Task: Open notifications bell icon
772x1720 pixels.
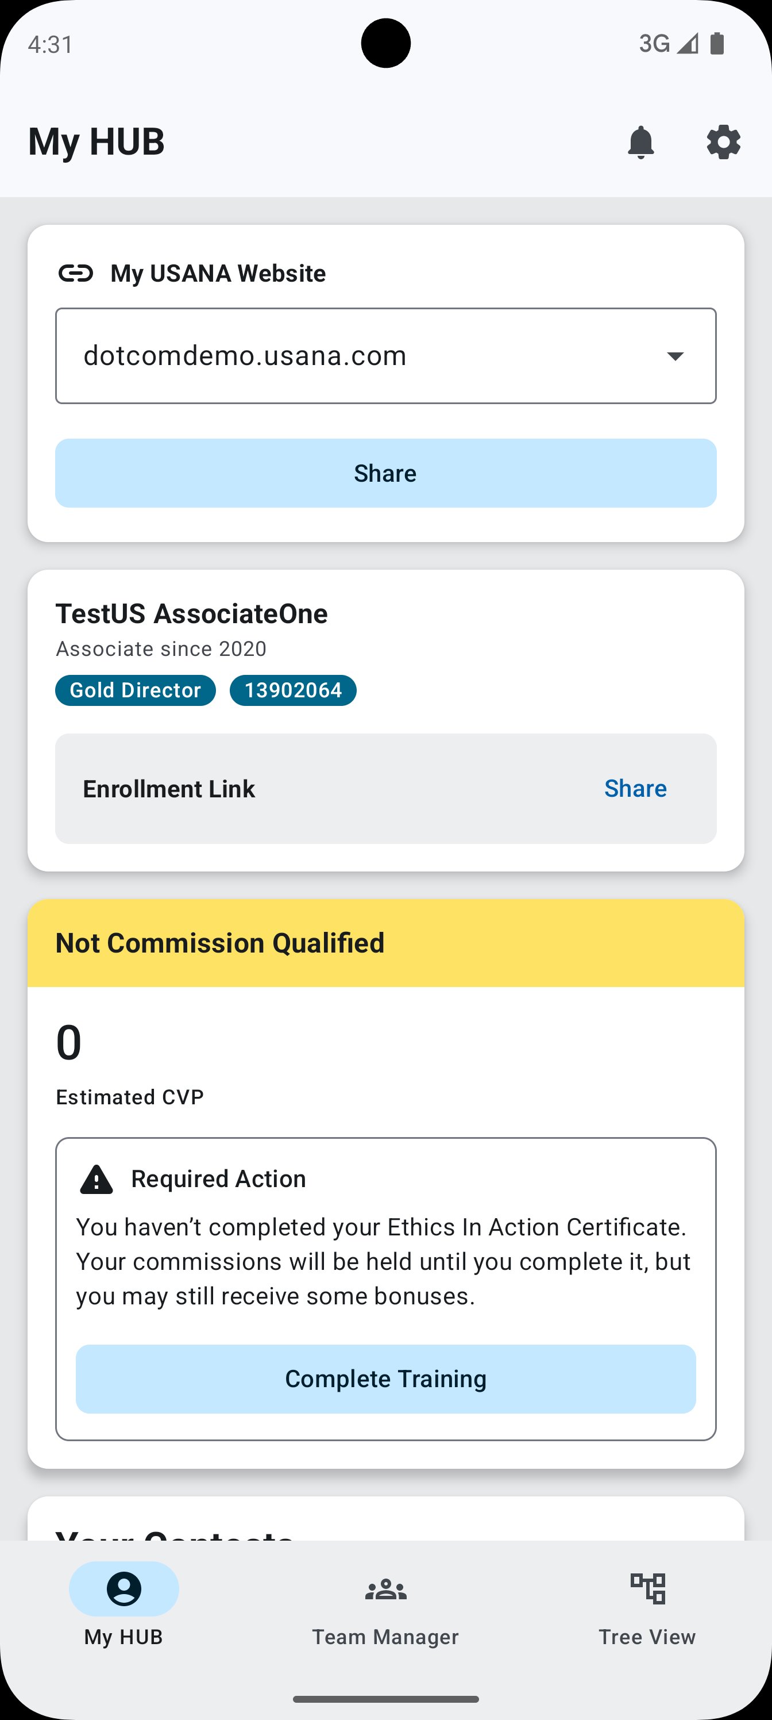Action: (x=640, y=142)
